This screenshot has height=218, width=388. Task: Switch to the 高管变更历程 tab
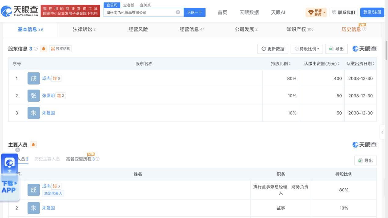(81, 159)
